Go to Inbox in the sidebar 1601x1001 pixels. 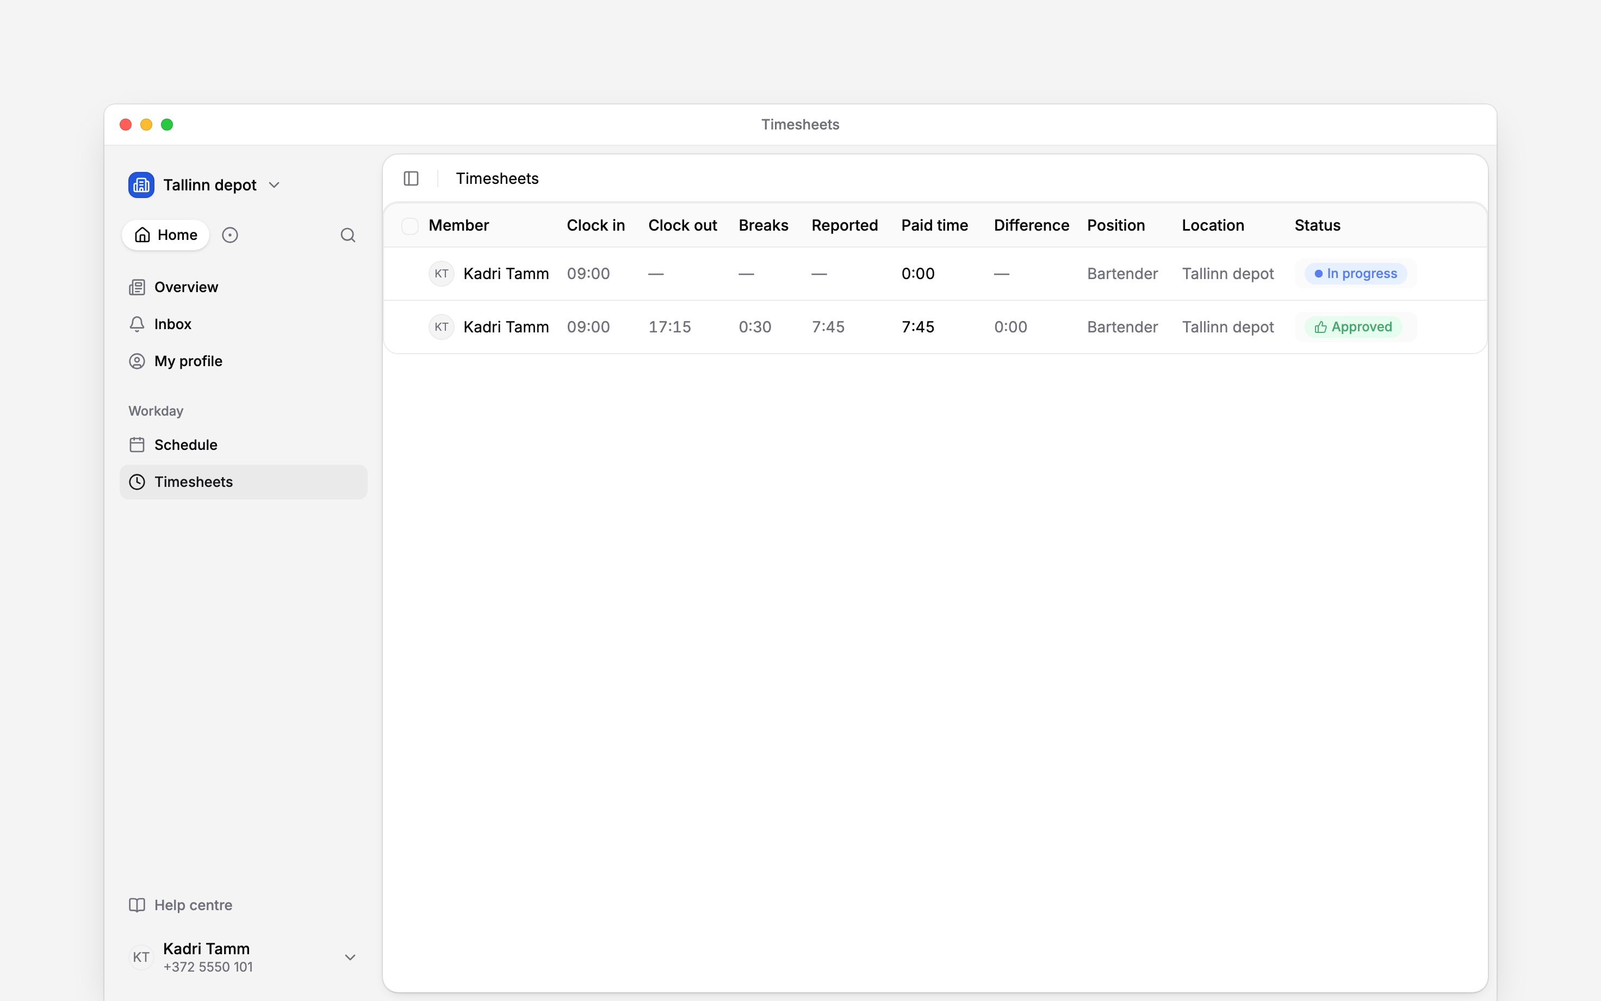[244, 324]
